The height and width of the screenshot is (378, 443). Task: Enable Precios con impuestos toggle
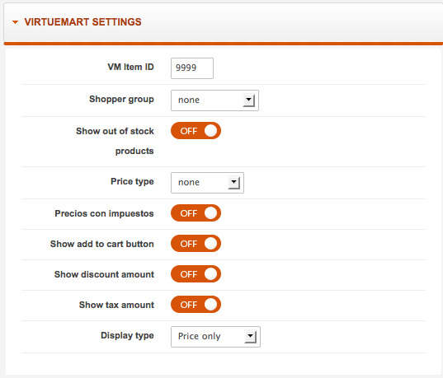(x=196, y=213)
